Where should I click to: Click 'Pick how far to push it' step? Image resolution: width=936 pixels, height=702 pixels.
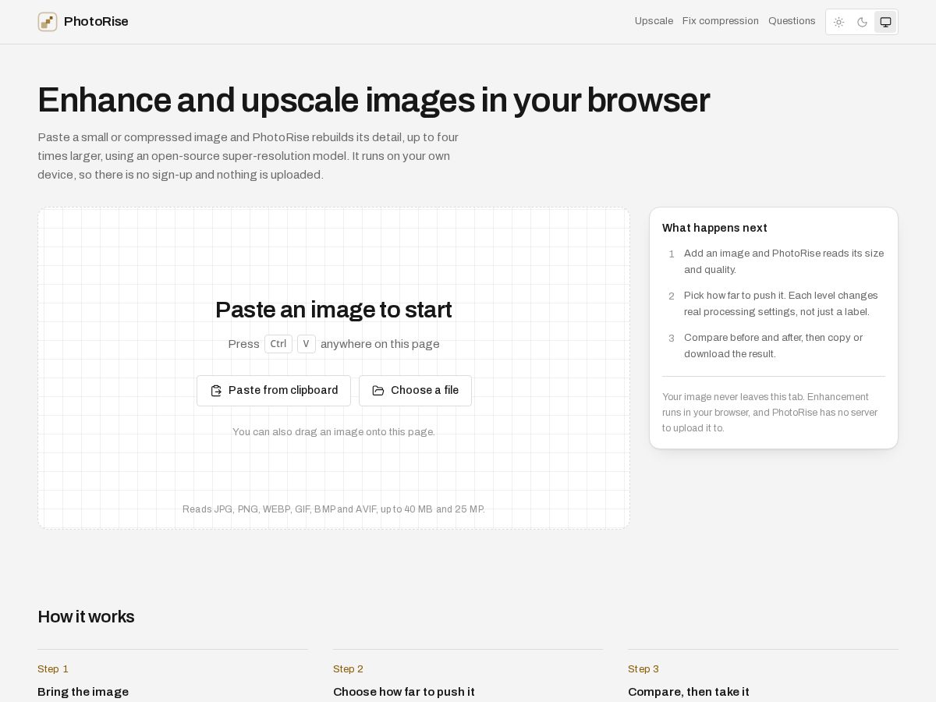pyautogui.click(x=781, y=303)
